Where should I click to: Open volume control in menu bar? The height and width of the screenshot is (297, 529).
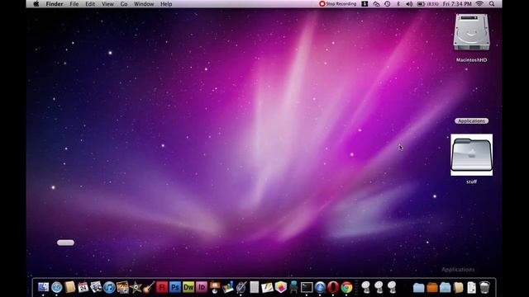[x=409, y=4]
